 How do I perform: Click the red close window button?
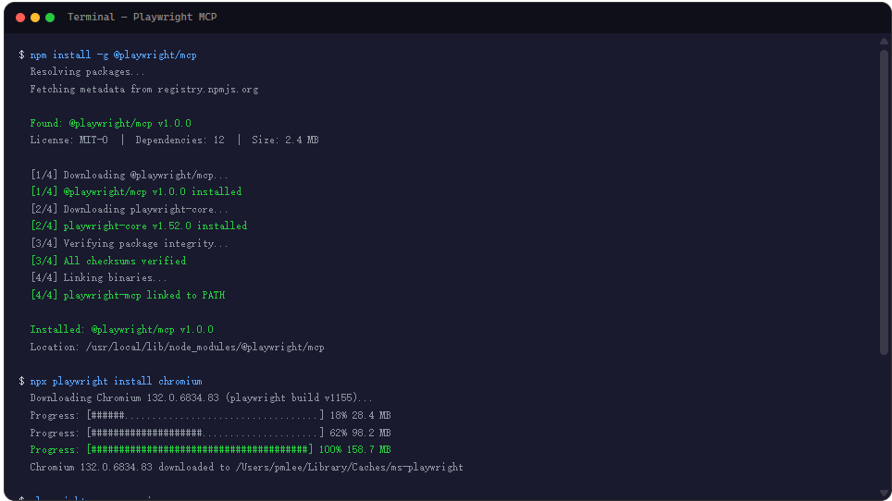coord(20,18)
